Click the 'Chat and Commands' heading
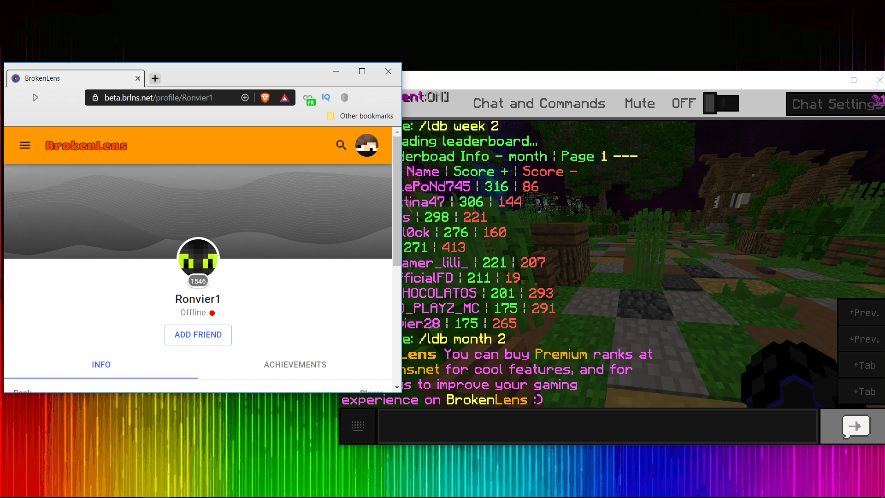 [539, 103]
